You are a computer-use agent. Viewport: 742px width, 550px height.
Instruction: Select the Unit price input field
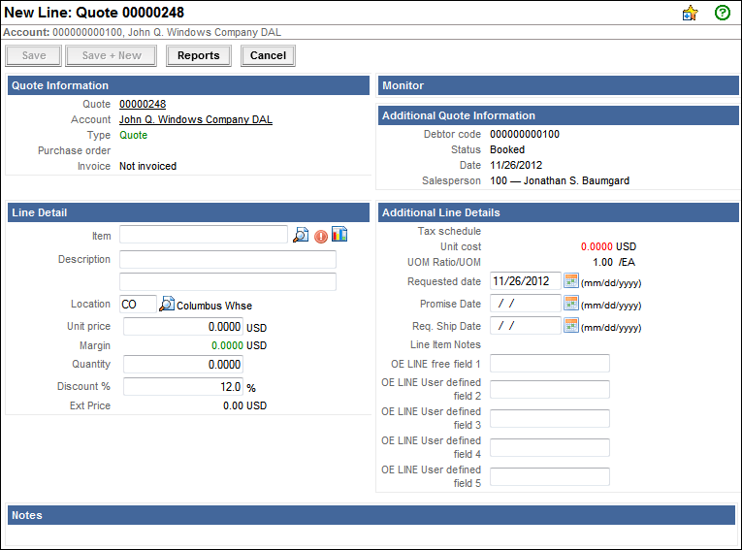183,327
